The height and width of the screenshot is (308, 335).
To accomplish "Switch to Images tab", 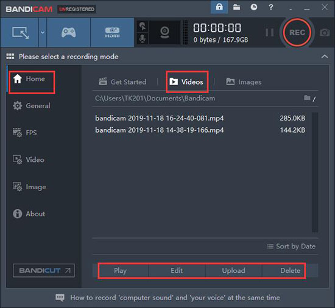I will point(244,82).
